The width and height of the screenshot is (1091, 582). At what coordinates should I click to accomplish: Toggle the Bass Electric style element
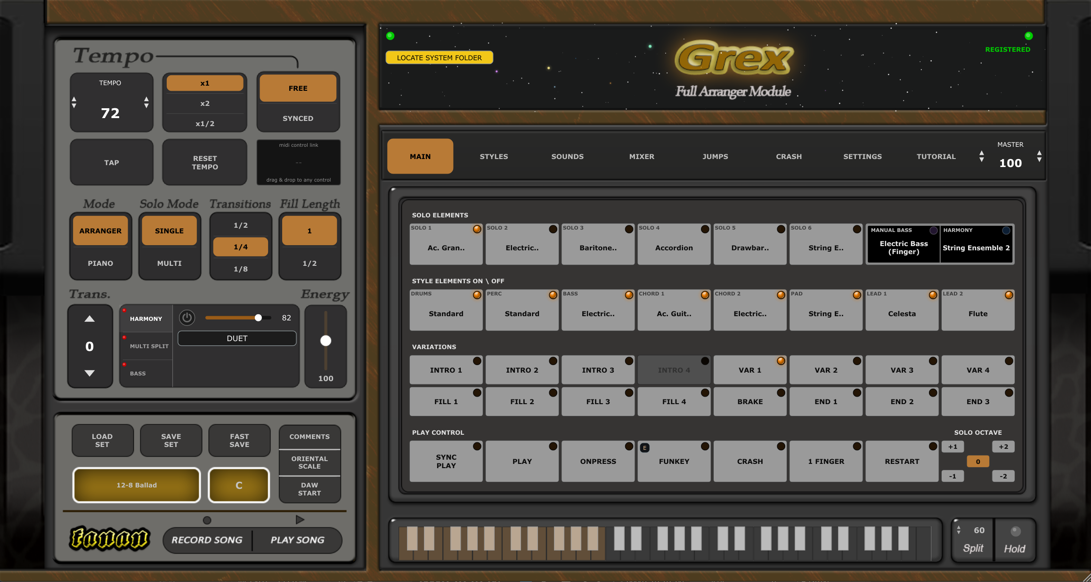(x=598, y=310)
